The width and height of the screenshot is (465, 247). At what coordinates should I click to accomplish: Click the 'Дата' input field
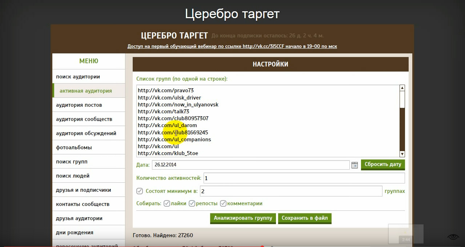(x=250, y=165)
